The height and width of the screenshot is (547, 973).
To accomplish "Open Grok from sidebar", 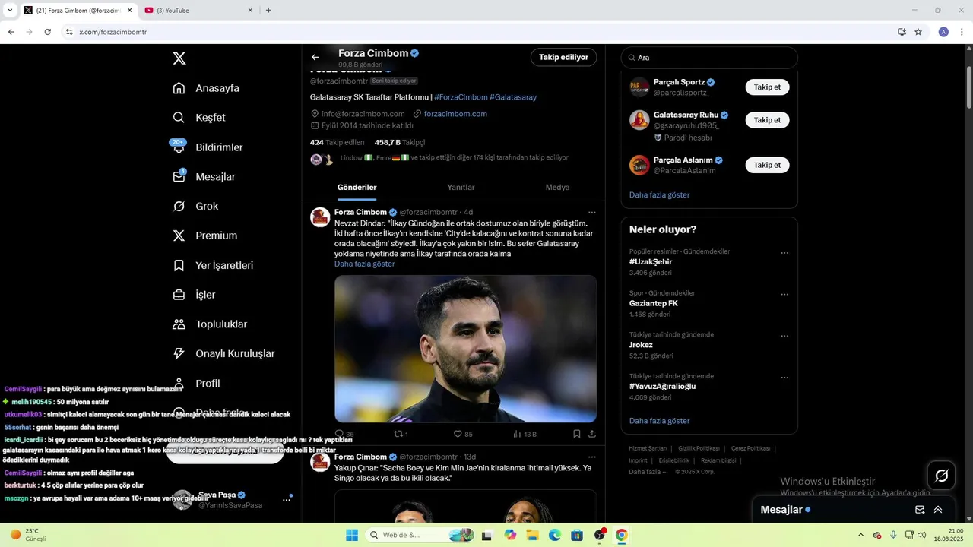I will tap(195, 206).
